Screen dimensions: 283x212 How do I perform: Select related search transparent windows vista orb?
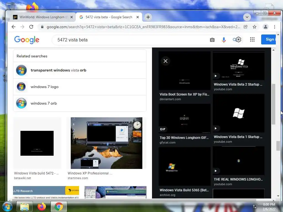point(80,70)
